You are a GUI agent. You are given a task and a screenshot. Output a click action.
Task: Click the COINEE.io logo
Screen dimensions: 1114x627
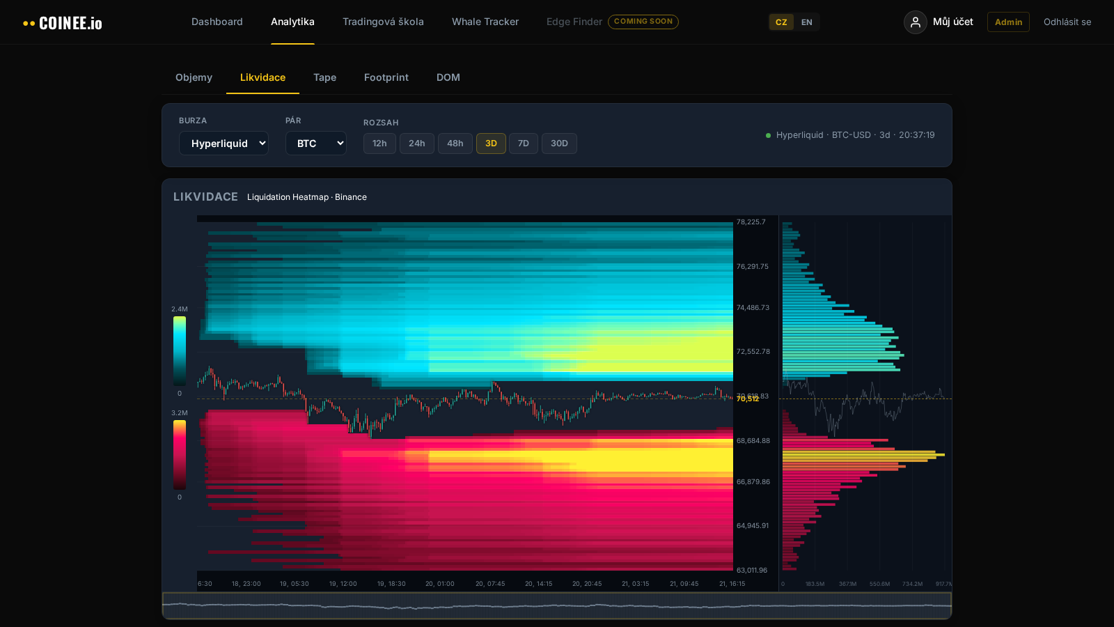pyautogui.click(x=63, y=23)
